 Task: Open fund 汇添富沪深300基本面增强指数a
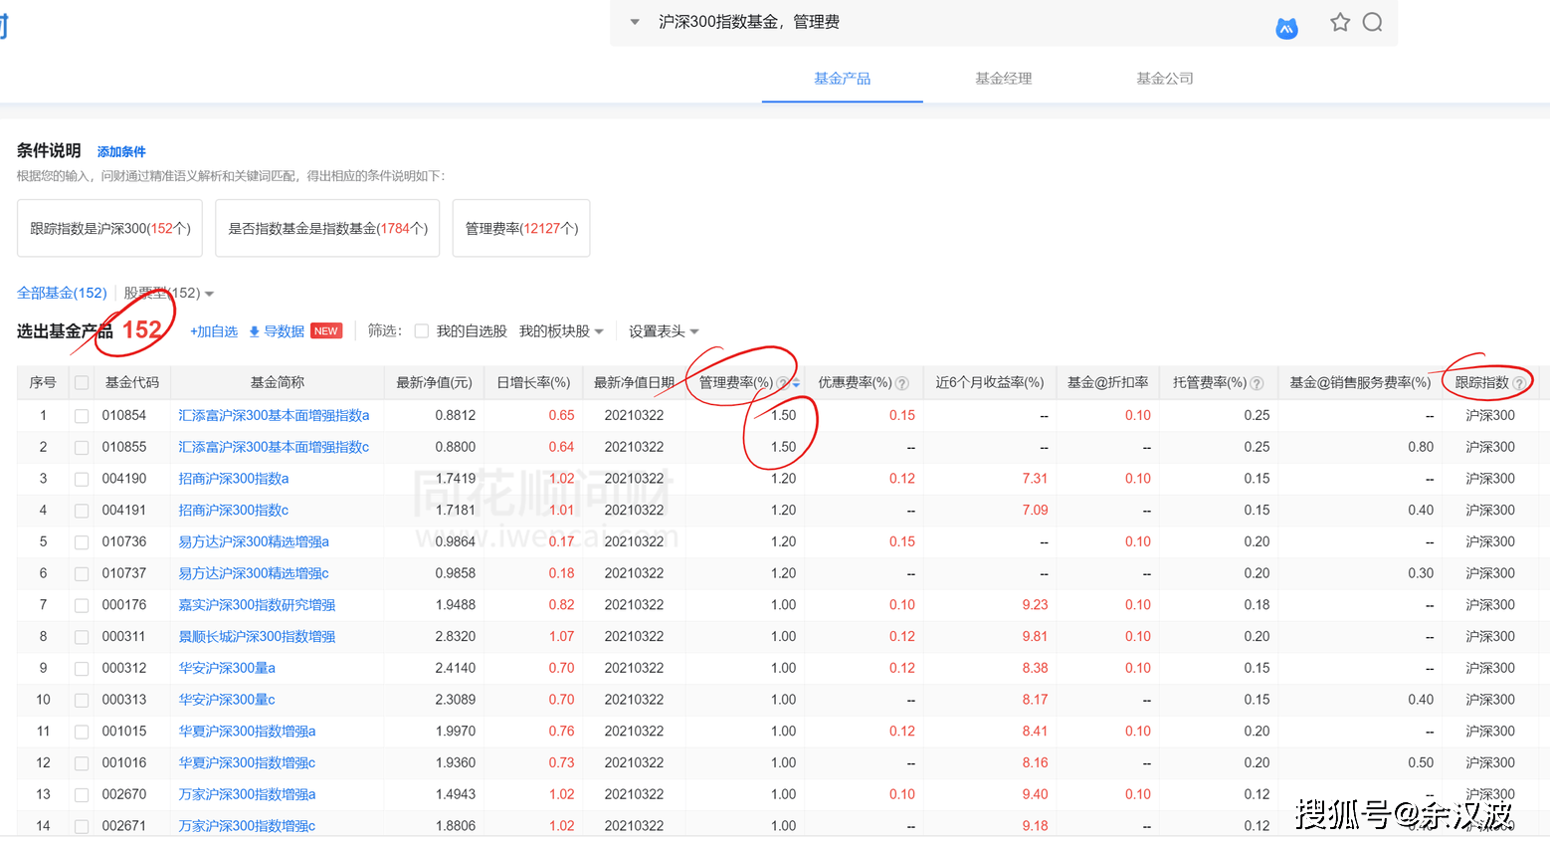pos(274,415)
